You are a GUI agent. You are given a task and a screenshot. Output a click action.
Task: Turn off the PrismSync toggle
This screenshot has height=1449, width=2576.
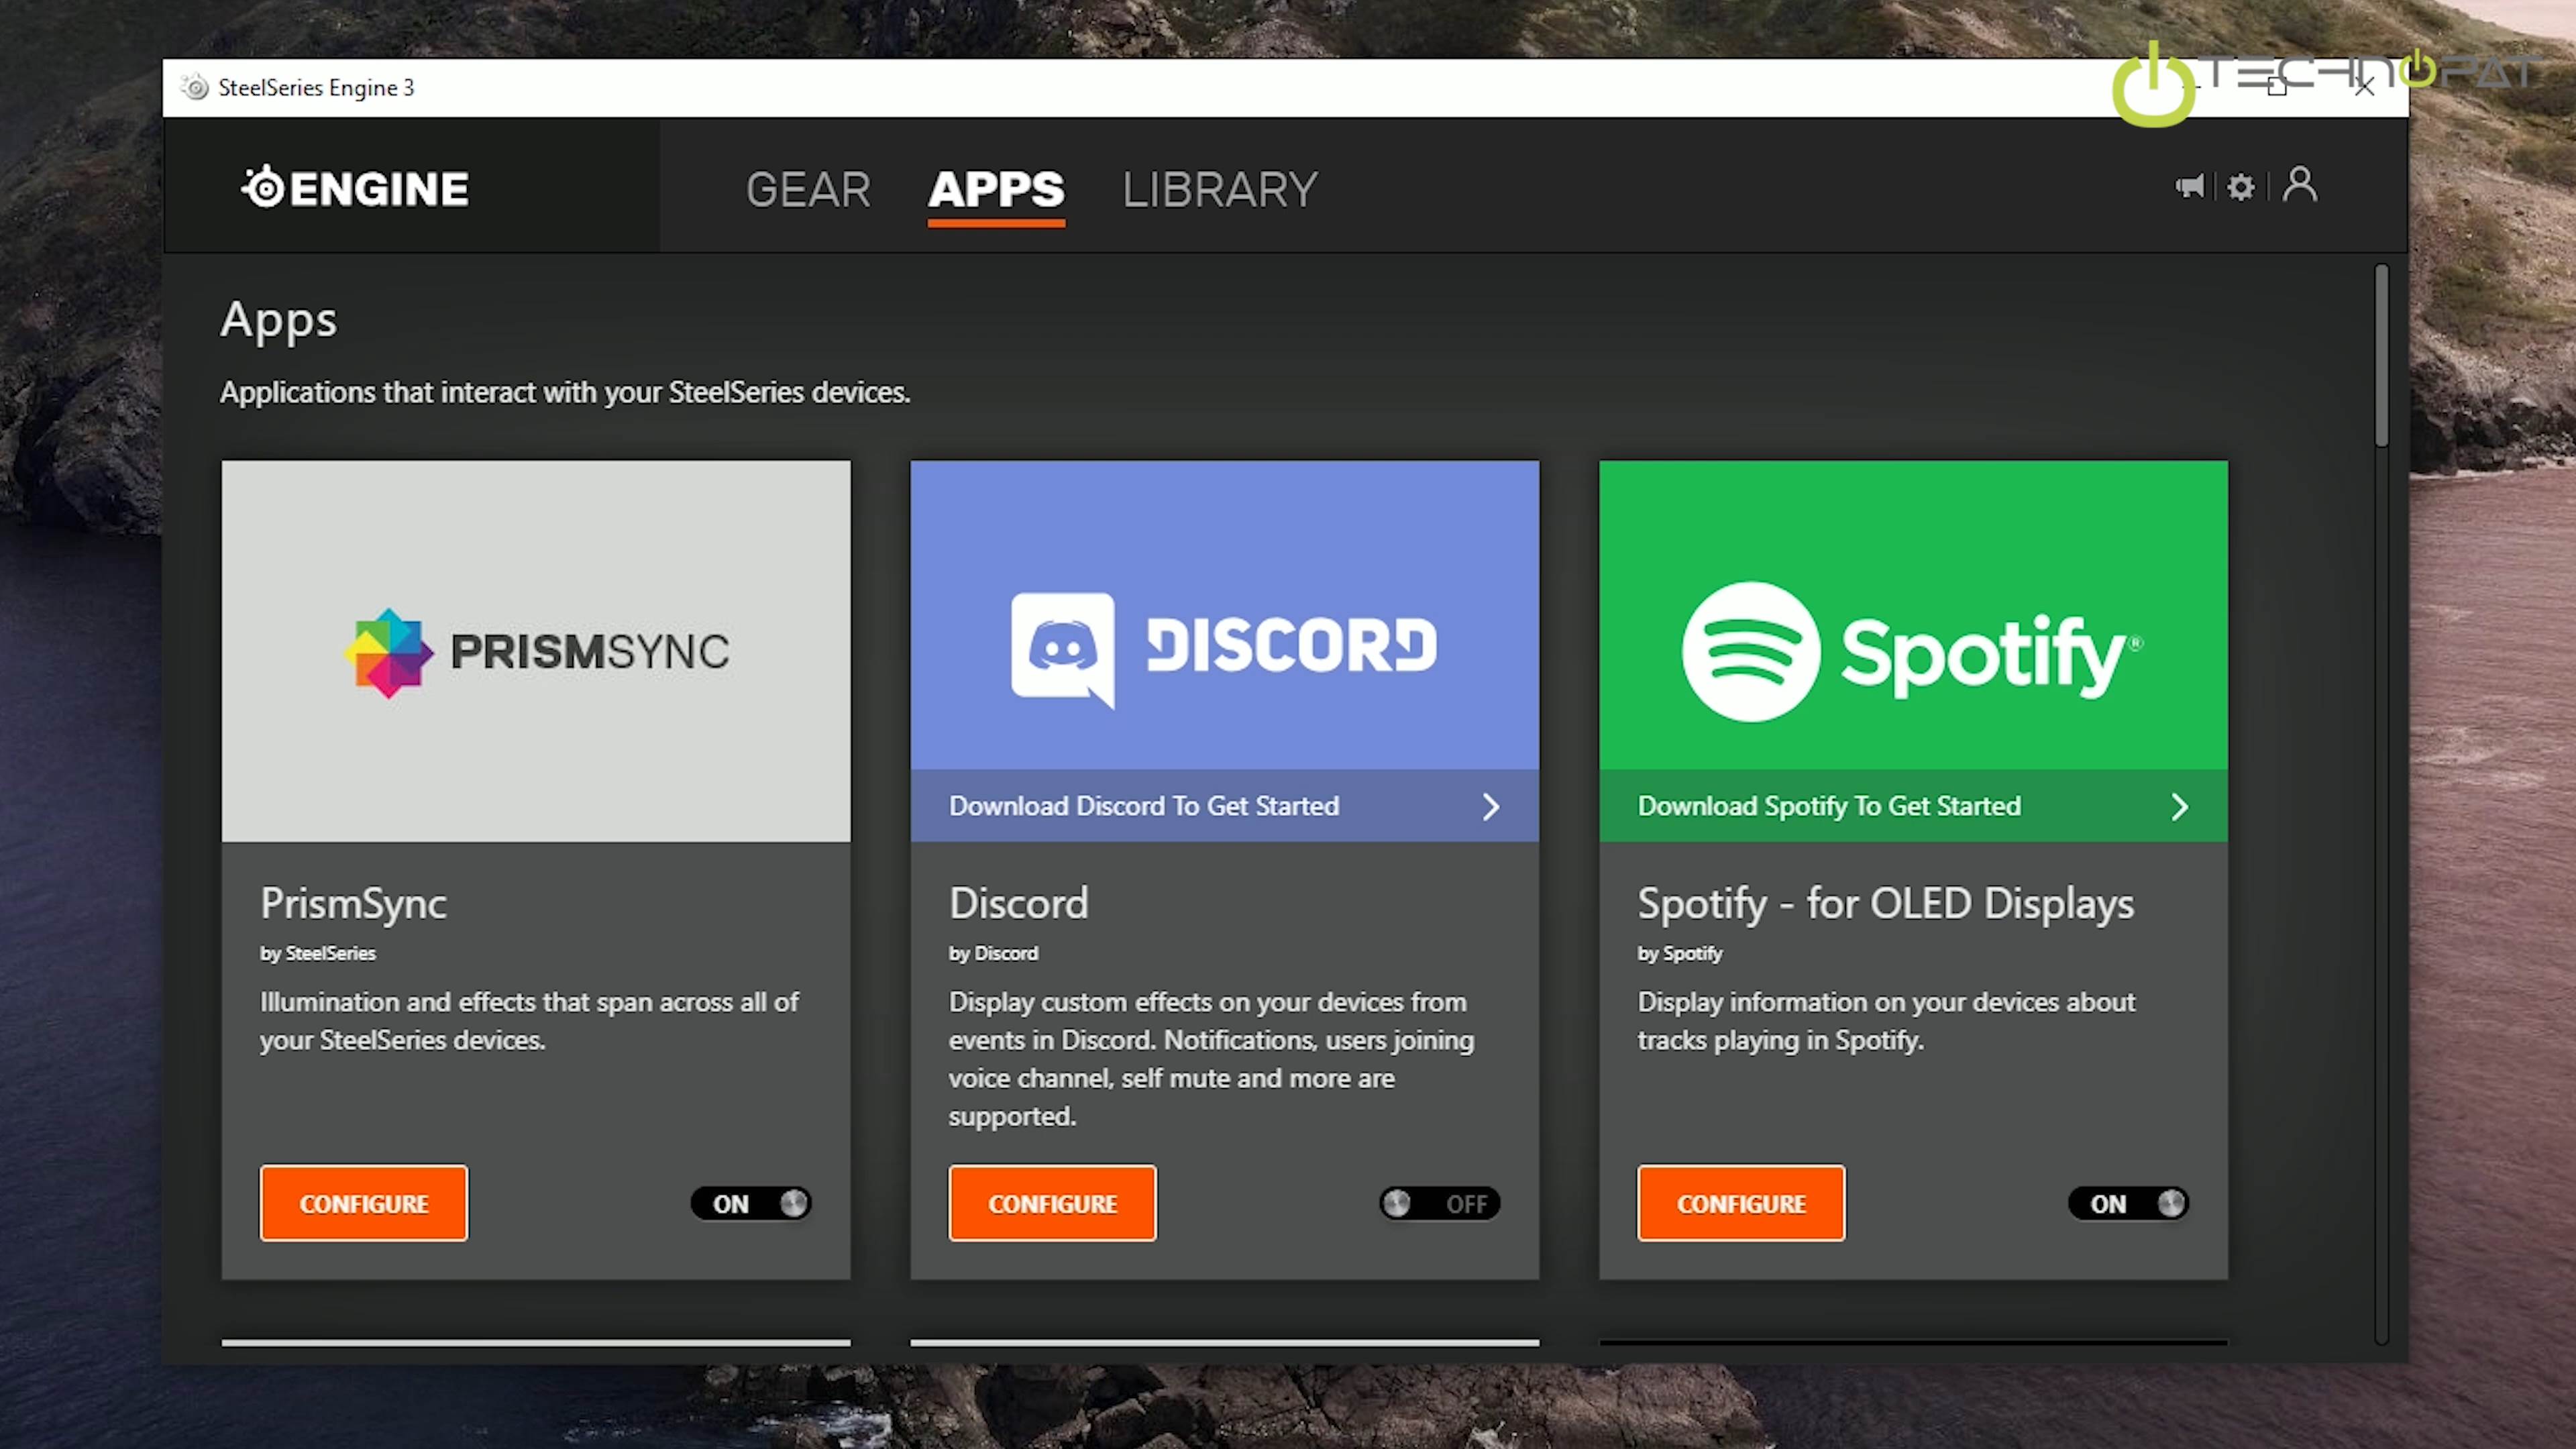pos(751,1203)
